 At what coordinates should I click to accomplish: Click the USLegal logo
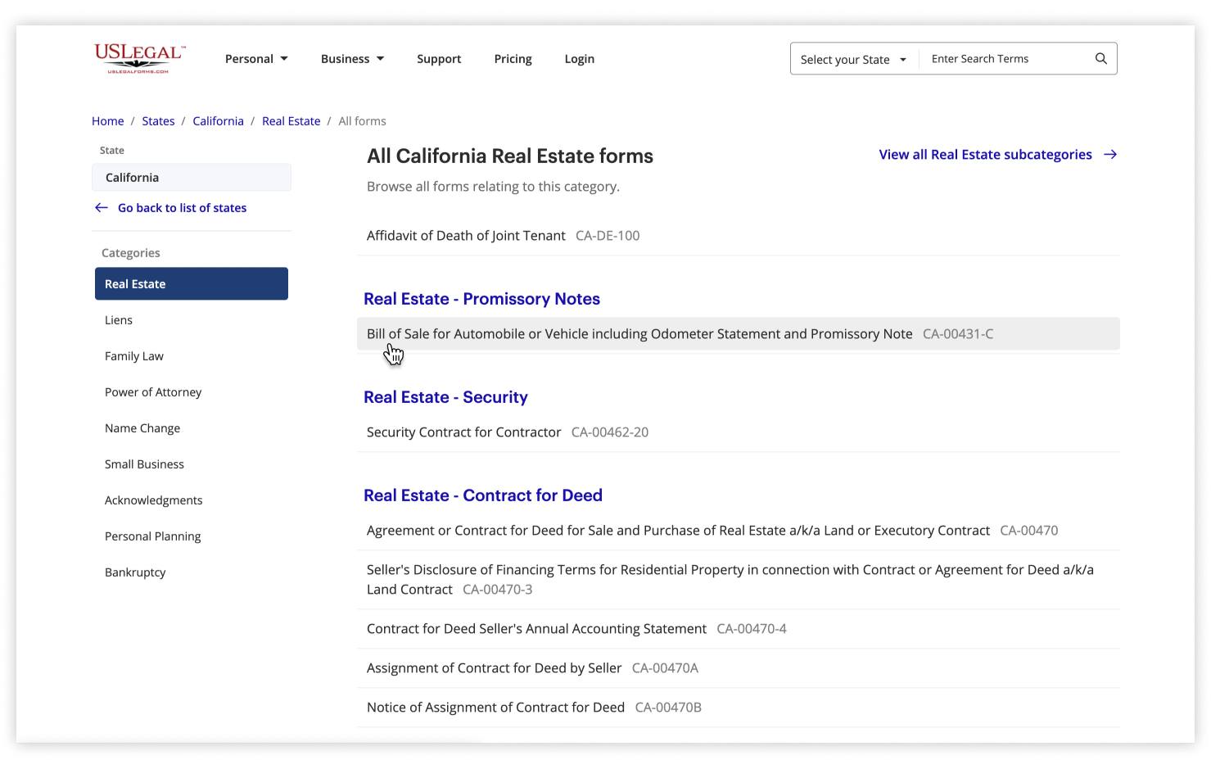(x=138, y=57)
